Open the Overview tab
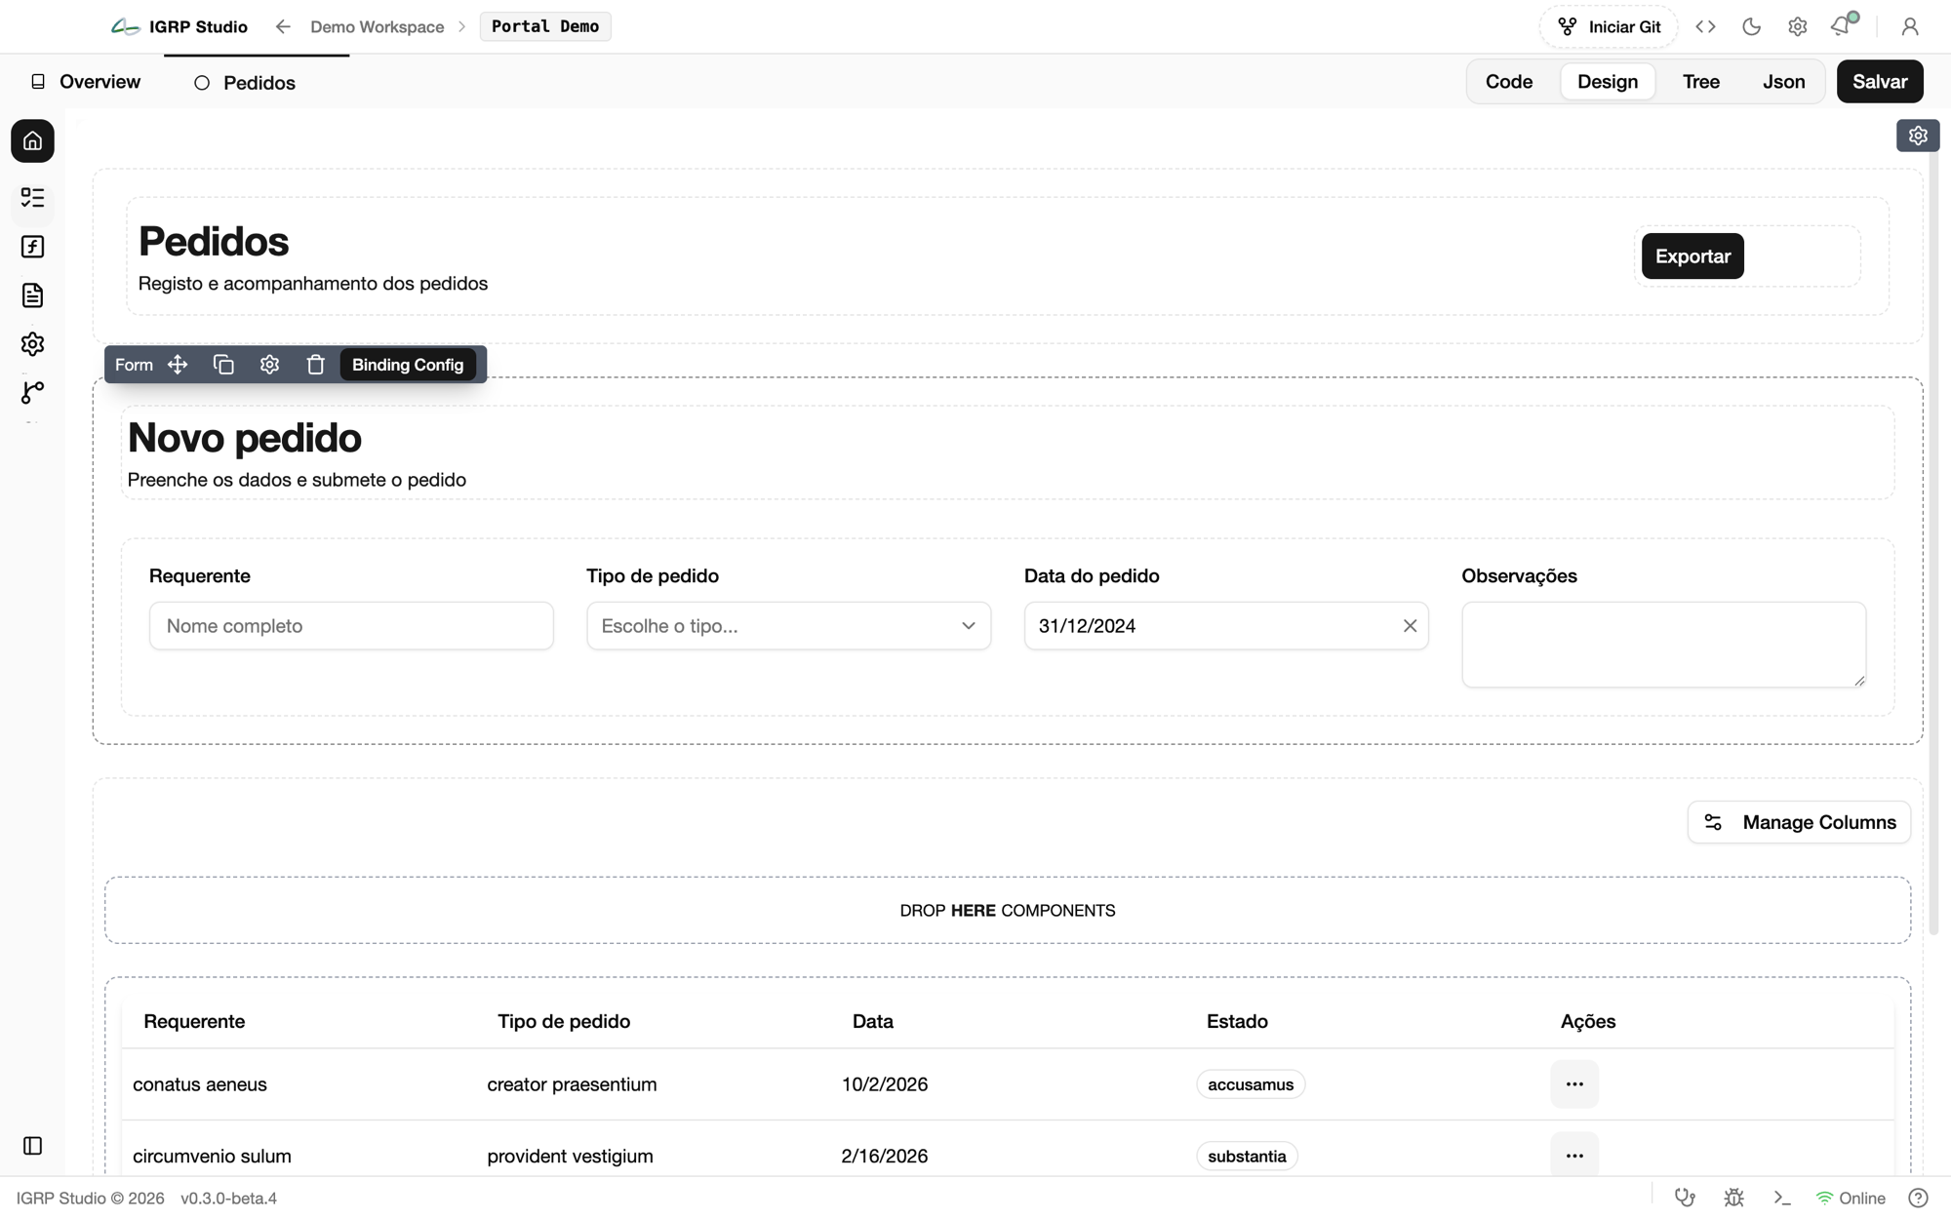Screen dimensions: 1951x1219 [x=86, y=82]
